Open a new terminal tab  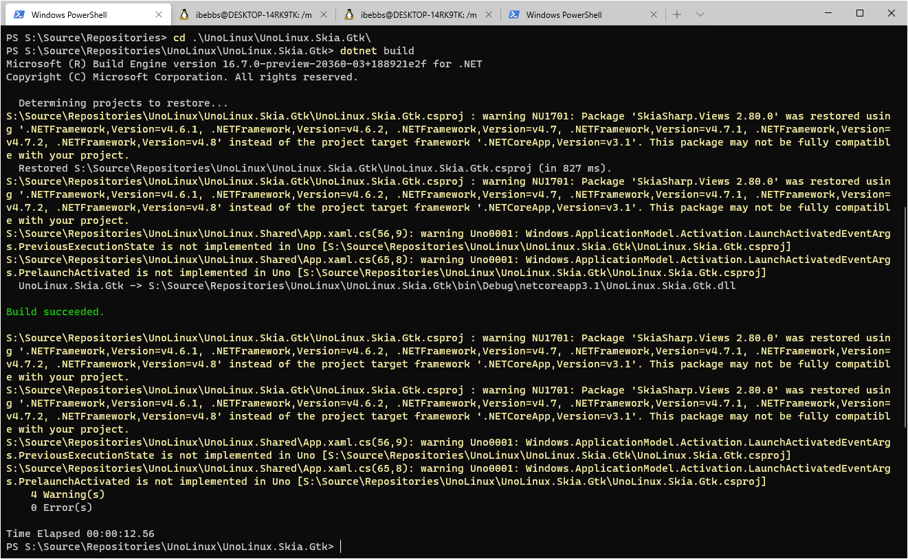point(677,14)
